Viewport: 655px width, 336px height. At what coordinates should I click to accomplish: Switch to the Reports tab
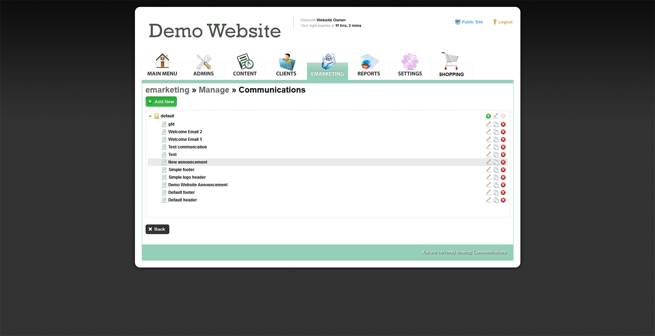(368, 65)
